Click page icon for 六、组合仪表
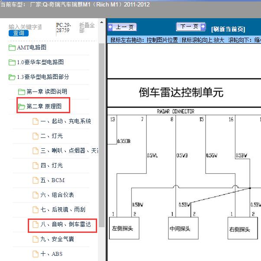Screen dimensions: 261x261 click(35, 195)
